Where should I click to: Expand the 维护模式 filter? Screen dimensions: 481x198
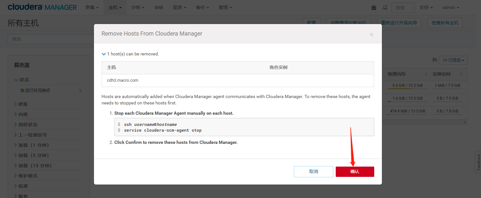[x=26, y=176]
